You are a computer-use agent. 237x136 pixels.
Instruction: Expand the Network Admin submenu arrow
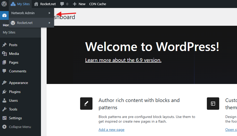49,13
